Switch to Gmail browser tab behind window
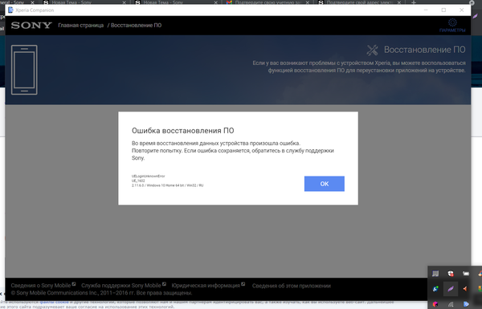Viewport: 482px width, 309px height. pyautogui.click(x=268, y=2)
